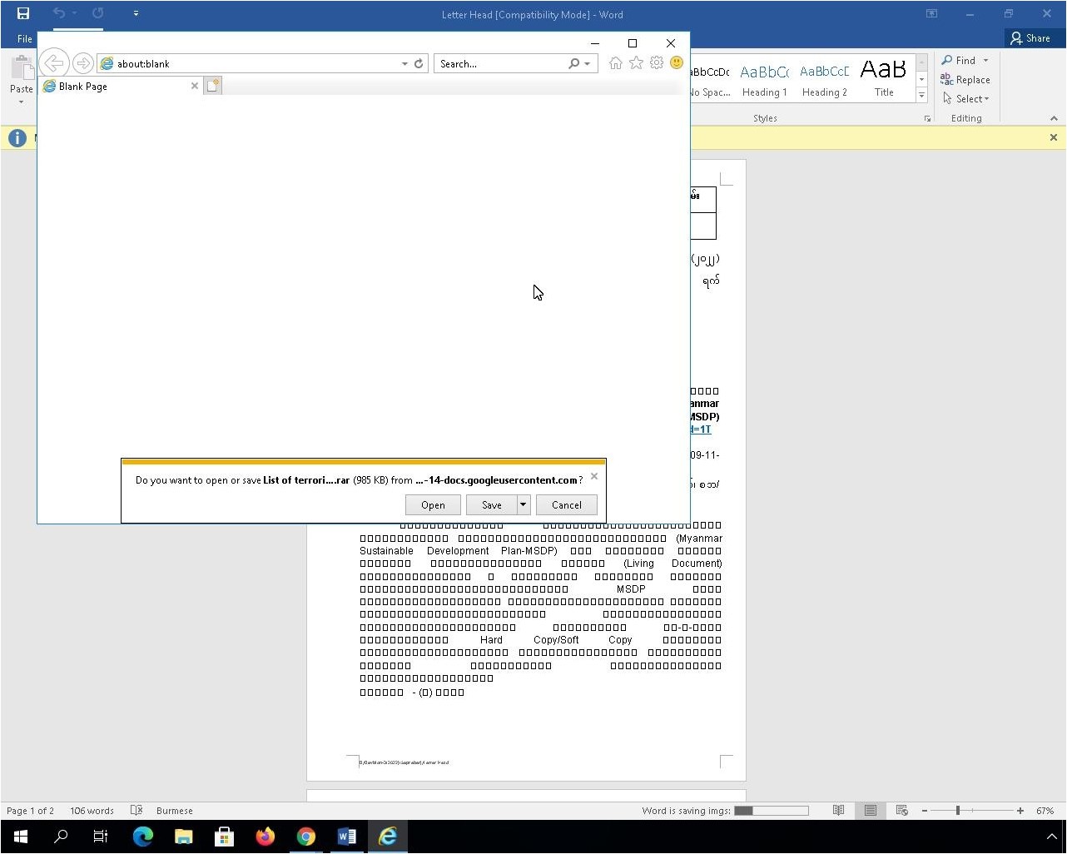Open the favorites star icon
Image resolution: width=1067 pixels, height=854 pixels.
(636, 63)
